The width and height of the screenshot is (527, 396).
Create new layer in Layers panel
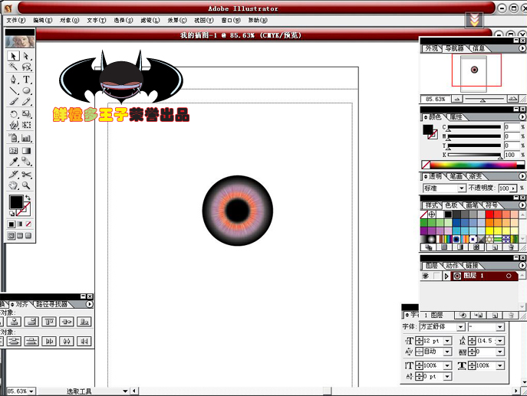495,315
